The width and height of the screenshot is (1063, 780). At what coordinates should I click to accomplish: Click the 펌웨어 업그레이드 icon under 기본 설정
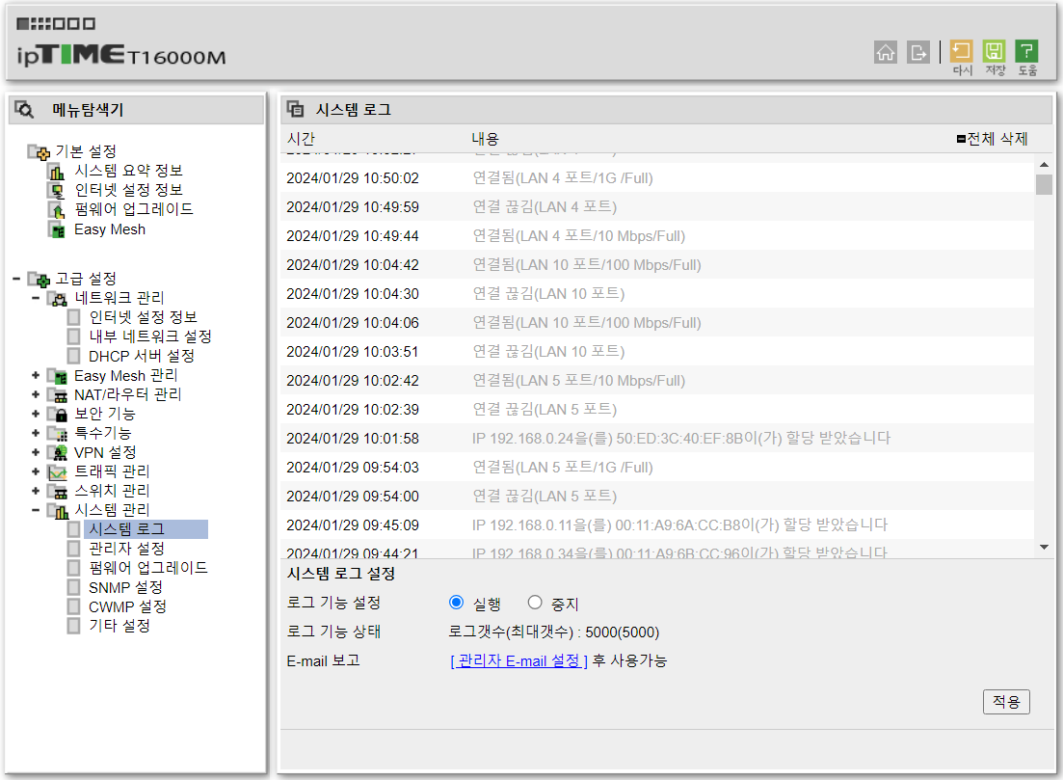[x=57, y=209]
